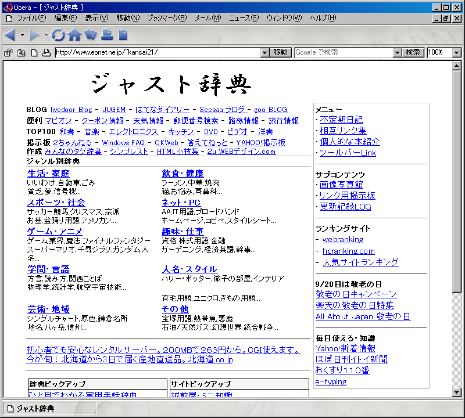
Task: Open the 芸術・地域 category link
Action: [48, 309]
